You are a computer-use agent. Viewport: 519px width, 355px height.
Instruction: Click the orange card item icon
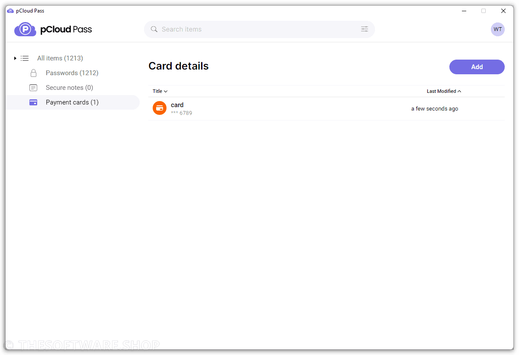coord(160,108)
